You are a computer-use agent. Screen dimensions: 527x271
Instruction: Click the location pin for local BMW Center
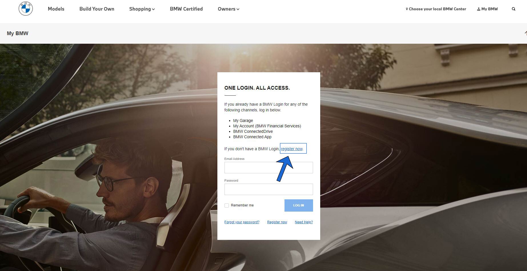[x=407, y=9]
